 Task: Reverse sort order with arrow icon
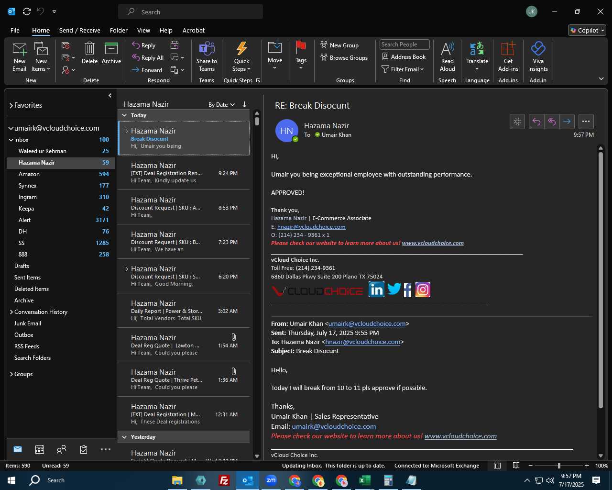(244, 104)
